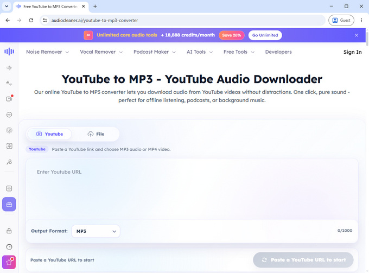Click Sign In
This screenshot has width=369, height=273.
pos(352,52)
